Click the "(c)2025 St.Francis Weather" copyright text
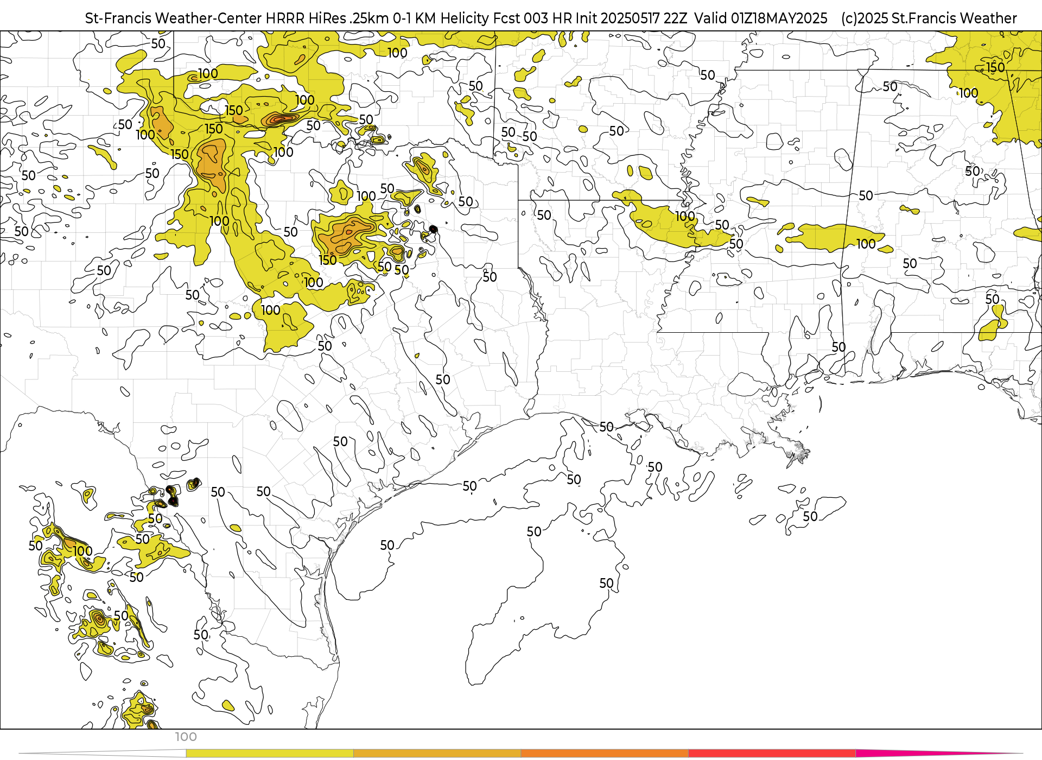This screenshot has width=1042, height=760. (929, 18)
